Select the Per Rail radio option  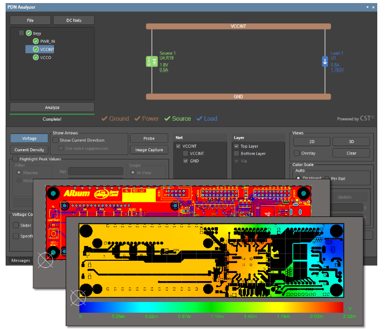pos(327,178)
